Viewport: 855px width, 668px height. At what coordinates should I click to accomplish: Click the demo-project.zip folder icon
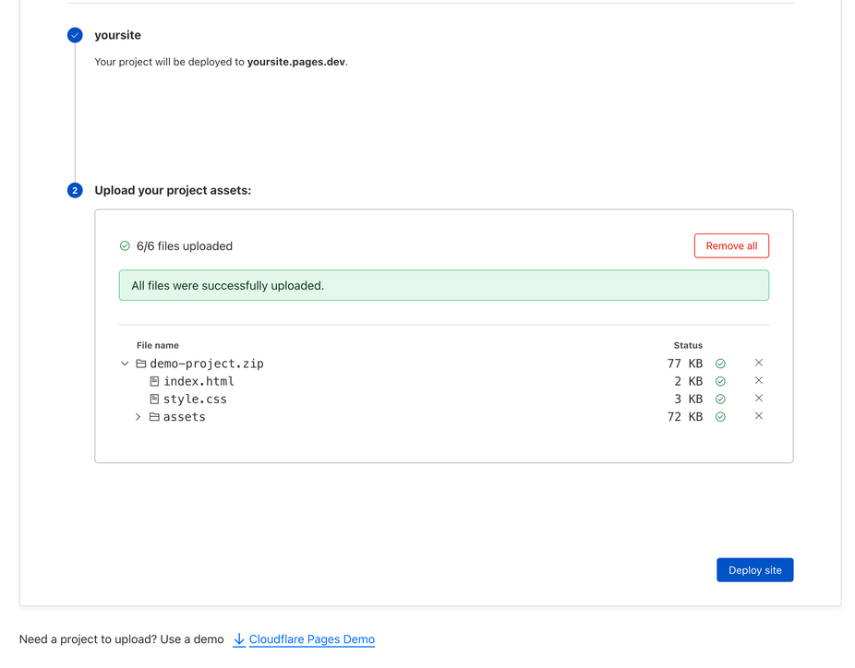141,364
